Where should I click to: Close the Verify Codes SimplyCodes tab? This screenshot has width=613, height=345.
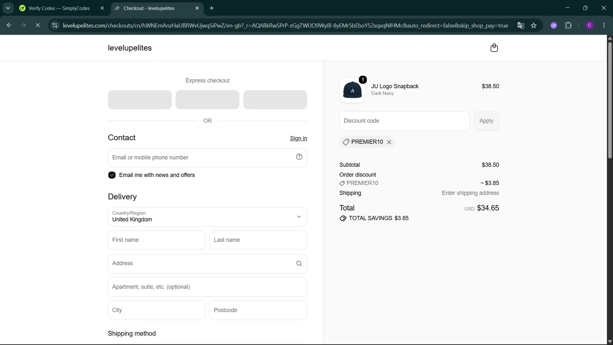tap(102, 8)
